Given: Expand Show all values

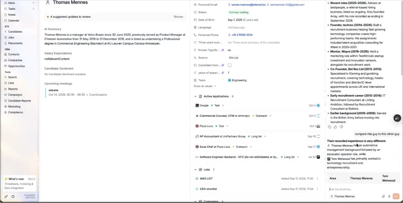Looking at the screenshot, I should coord(205,86).
